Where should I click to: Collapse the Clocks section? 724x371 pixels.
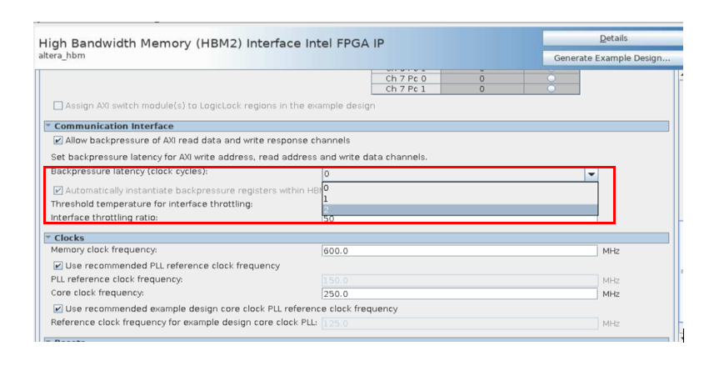[48, 238]
